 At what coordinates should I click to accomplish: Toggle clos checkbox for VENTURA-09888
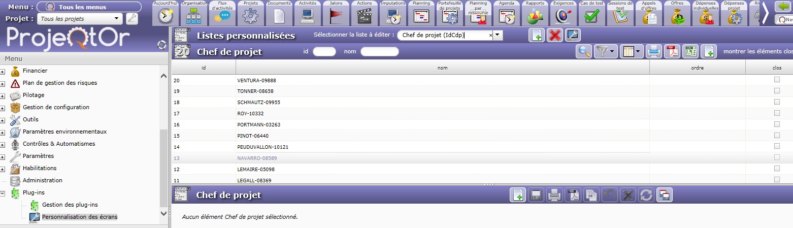point(777,80)
